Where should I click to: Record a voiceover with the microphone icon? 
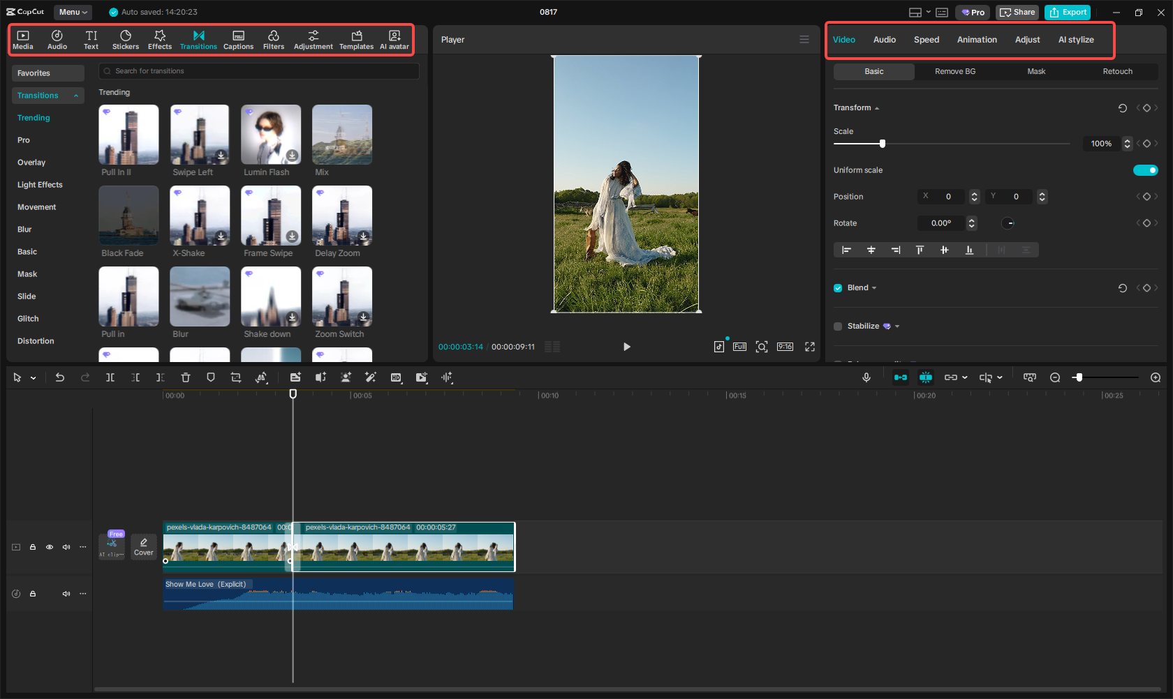pyautogui.click(x=866, y=377)
